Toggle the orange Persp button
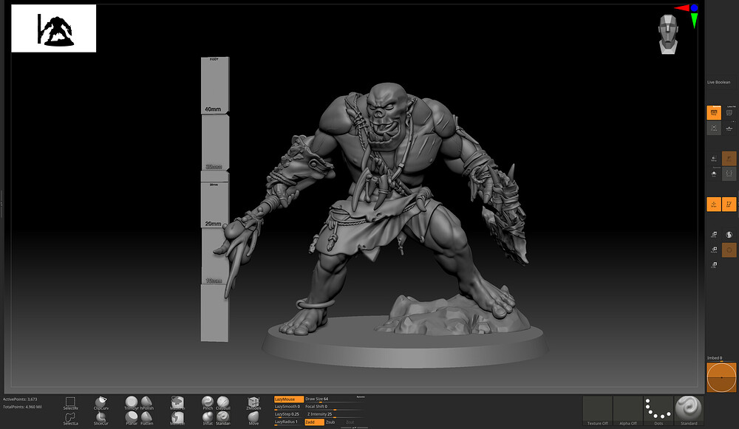Screen dimensions: 739x429 (x=714, y=112)
